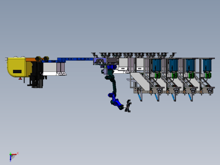Select the purple mounting block above the robot
The width and height of the screenshot is (220, 165).
tap(99, 61)
